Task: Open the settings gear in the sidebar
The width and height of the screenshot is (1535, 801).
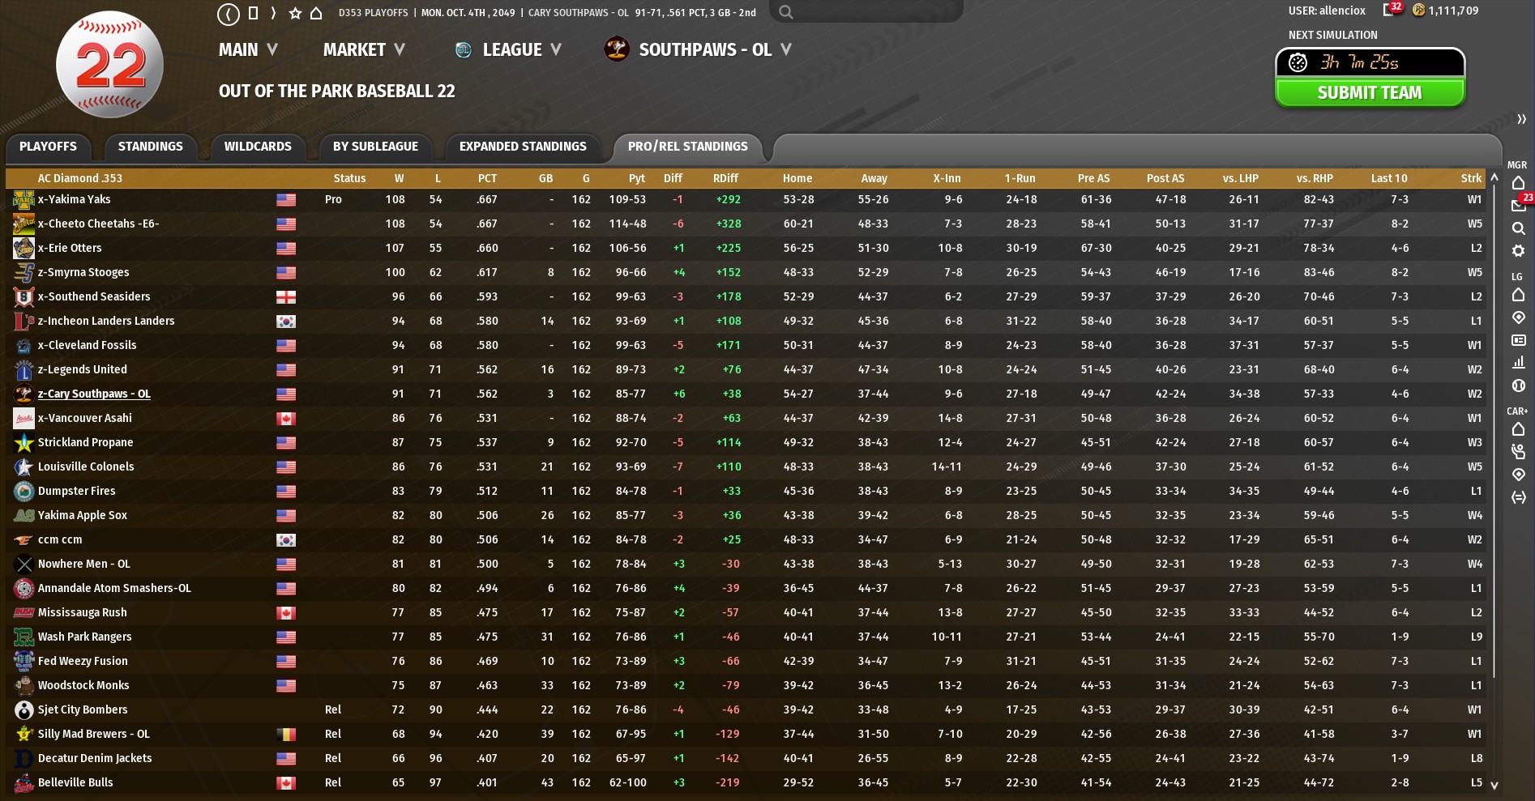Action: tap(1518, 251)
